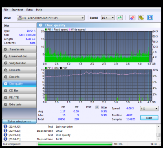Click the scroll down arrow in status log

tap(159, 139)
